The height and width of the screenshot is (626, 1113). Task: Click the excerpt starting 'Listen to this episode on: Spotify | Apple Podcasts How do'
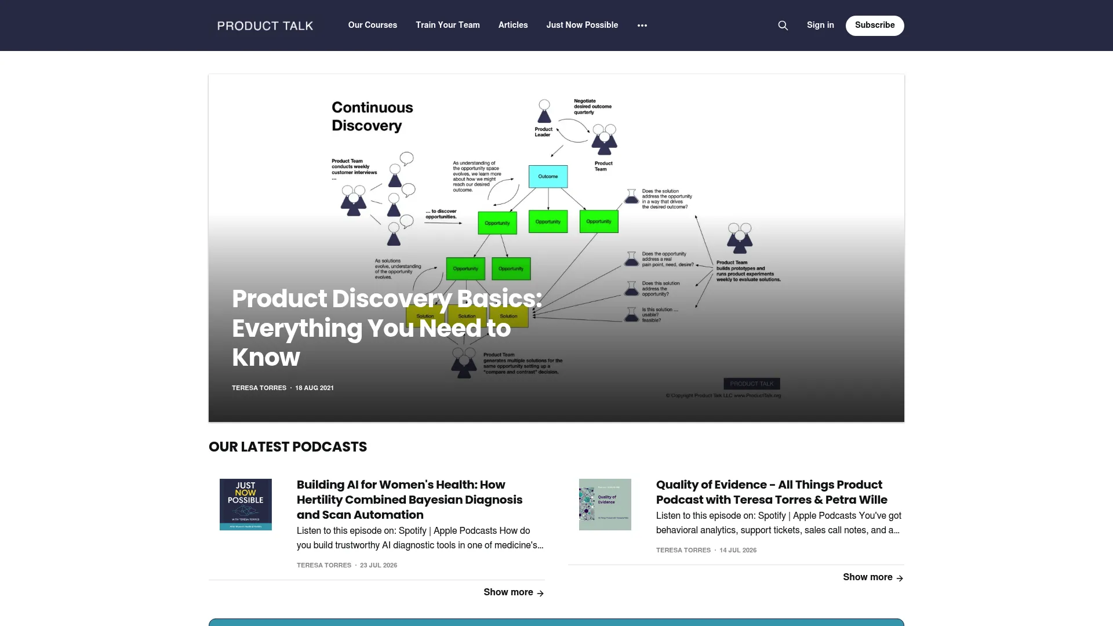coord(420,538)
